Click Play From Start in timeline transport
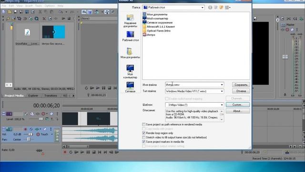 [76, 152]
